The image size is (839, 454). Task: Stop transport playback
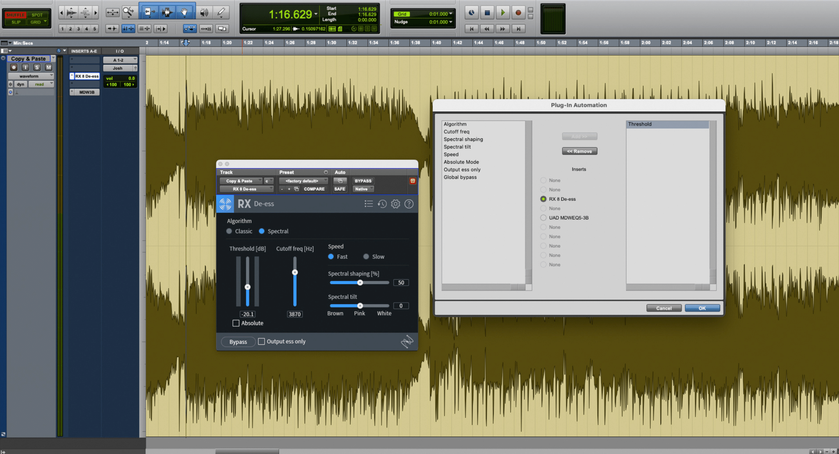tap(487, 13)
